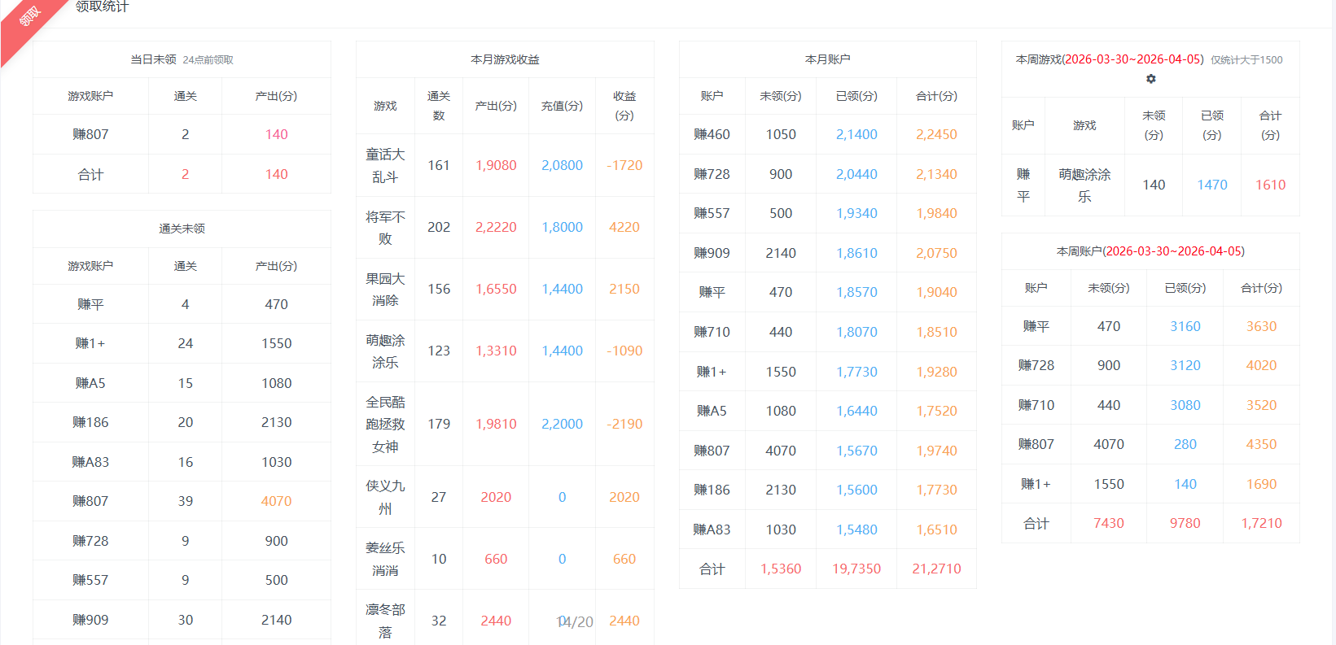Click the 领取统计 page title
Image resolution: width=1336 pixels, height=645 pixels.
[x=102, y=7]
